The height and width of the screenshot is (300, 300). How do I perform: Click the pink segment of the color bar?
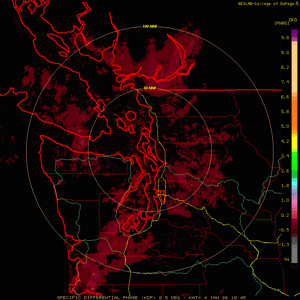[294, 202]
